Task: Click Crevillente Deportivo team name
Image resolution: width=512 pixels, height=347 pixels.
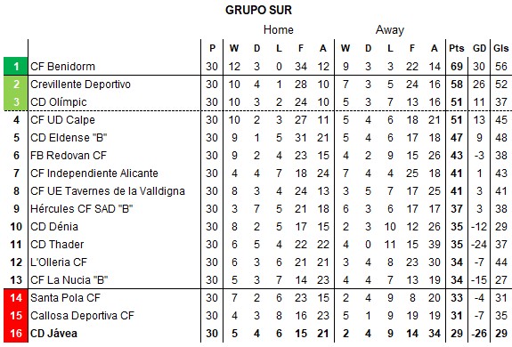Action: 80,85
